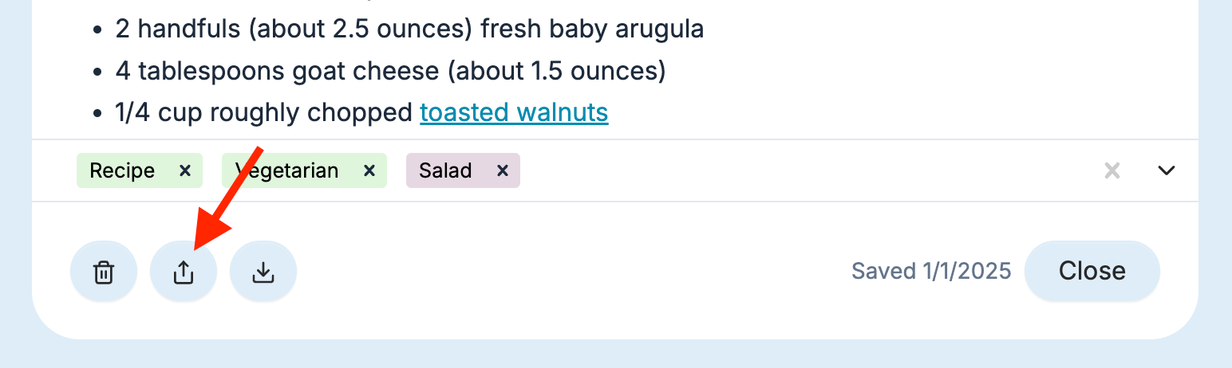
Task: Click the Saved 1/1/2025 status text
Action: (931, 271)
